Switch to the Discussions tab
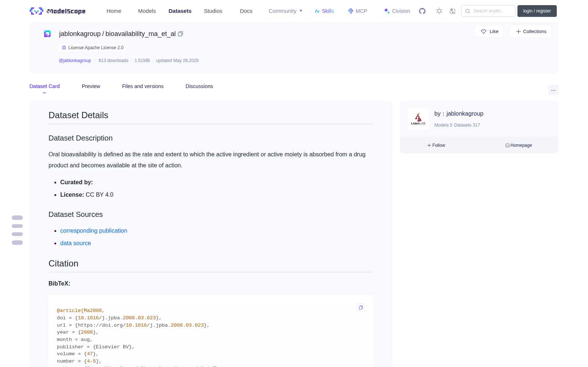 tap(199, 86)
